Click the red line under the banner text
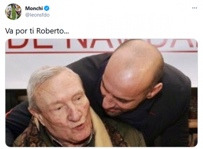The image size is (203, 149). click(101, 52)
